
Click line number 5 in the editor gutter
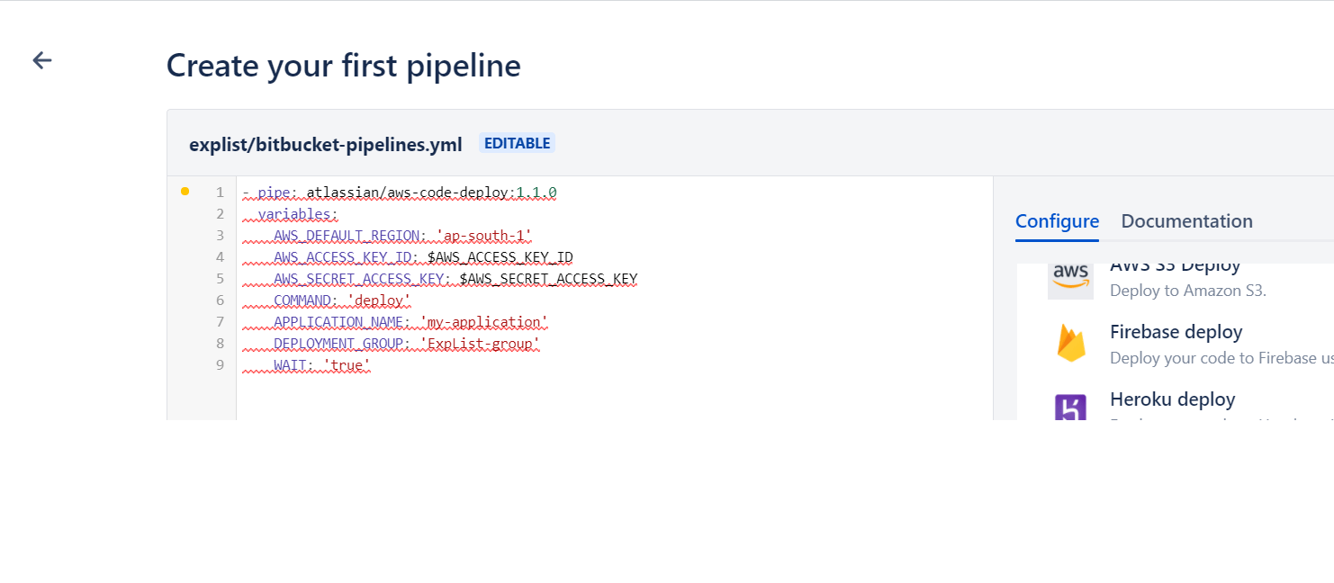(220, 278)
